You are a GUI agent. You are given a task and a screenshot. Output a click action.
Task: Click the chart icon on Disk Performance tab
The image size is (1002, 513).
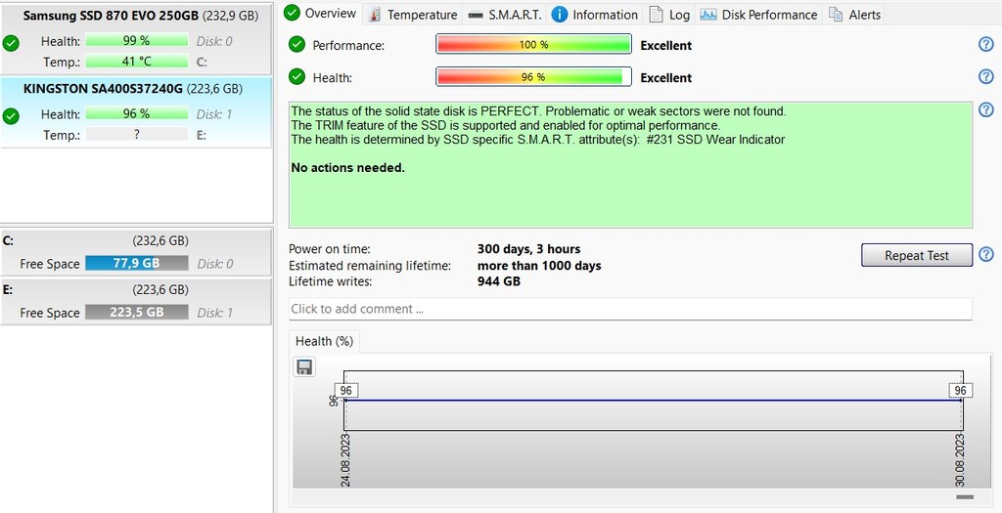[x=708, y=15]
